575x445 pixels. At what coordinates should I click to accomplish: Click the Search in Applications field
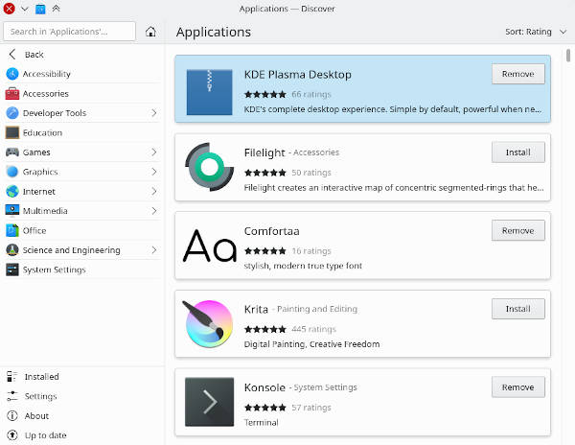tap(69, 32)
